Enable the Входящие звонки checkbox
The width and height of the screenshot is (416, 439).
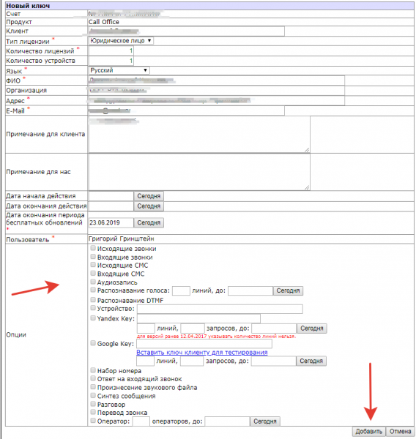(x=93, y=257)
